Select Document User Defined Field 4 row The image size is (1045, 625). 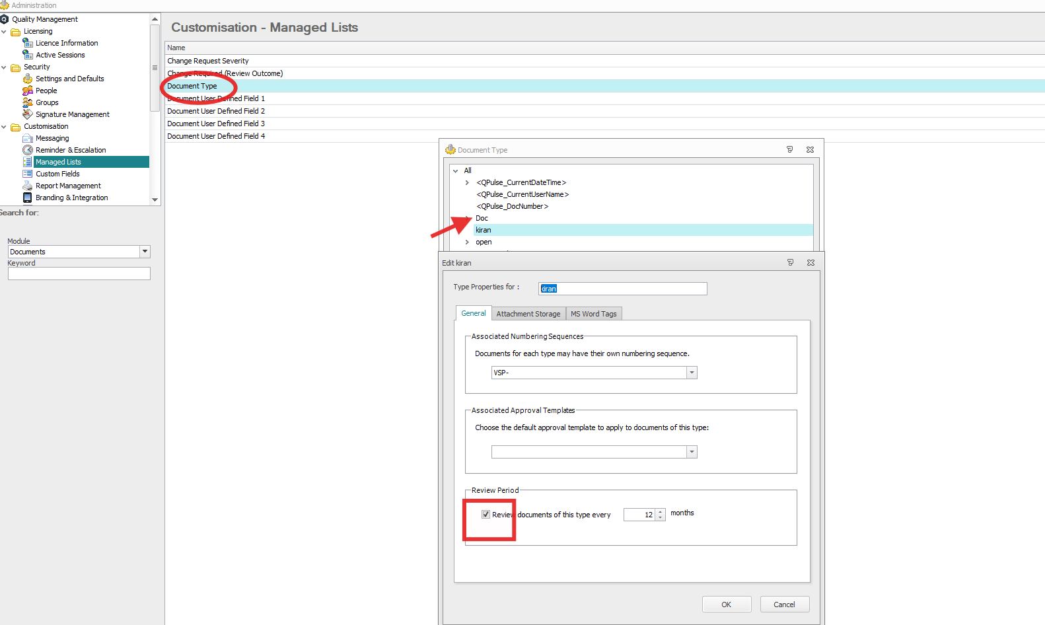click(x=604, y=136)
